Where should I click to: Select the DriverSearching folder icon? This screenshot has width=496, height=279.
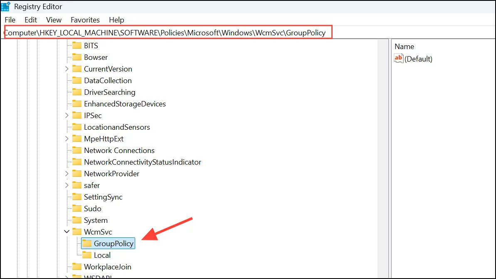[x=77, y=92]
